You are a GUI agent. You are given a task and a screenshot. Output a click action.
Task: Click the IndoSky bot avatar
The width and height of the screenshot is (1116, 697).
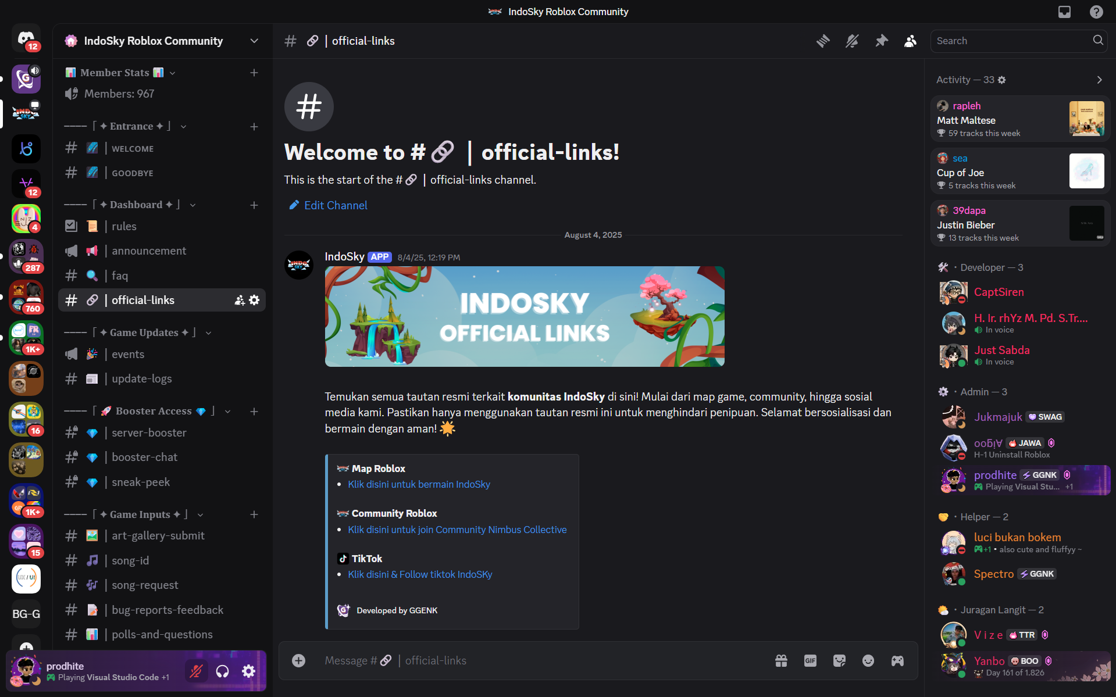point(299,265)
